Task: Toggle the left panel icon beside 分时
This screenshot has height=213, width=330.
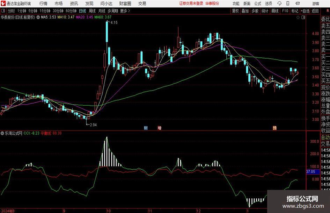Action: pyautogui.click(x=3, y=11)
